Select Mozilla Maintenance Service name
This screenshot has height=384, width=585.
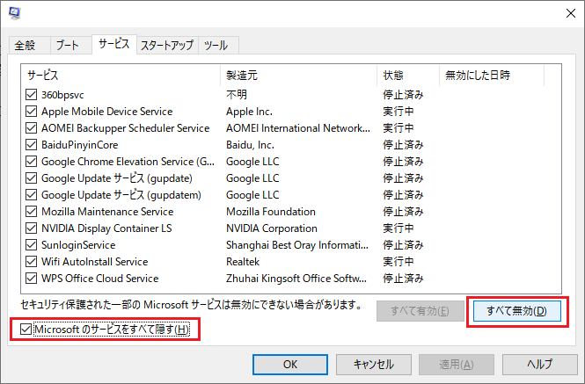tap(107, 212)
